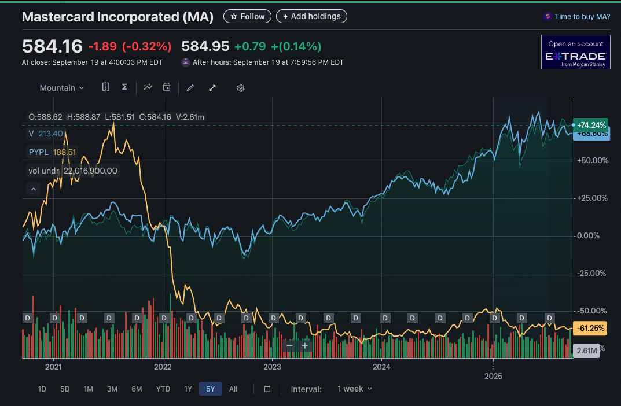Open the indicators sigma icon
The image size is (621, 406).
point(124,87)
